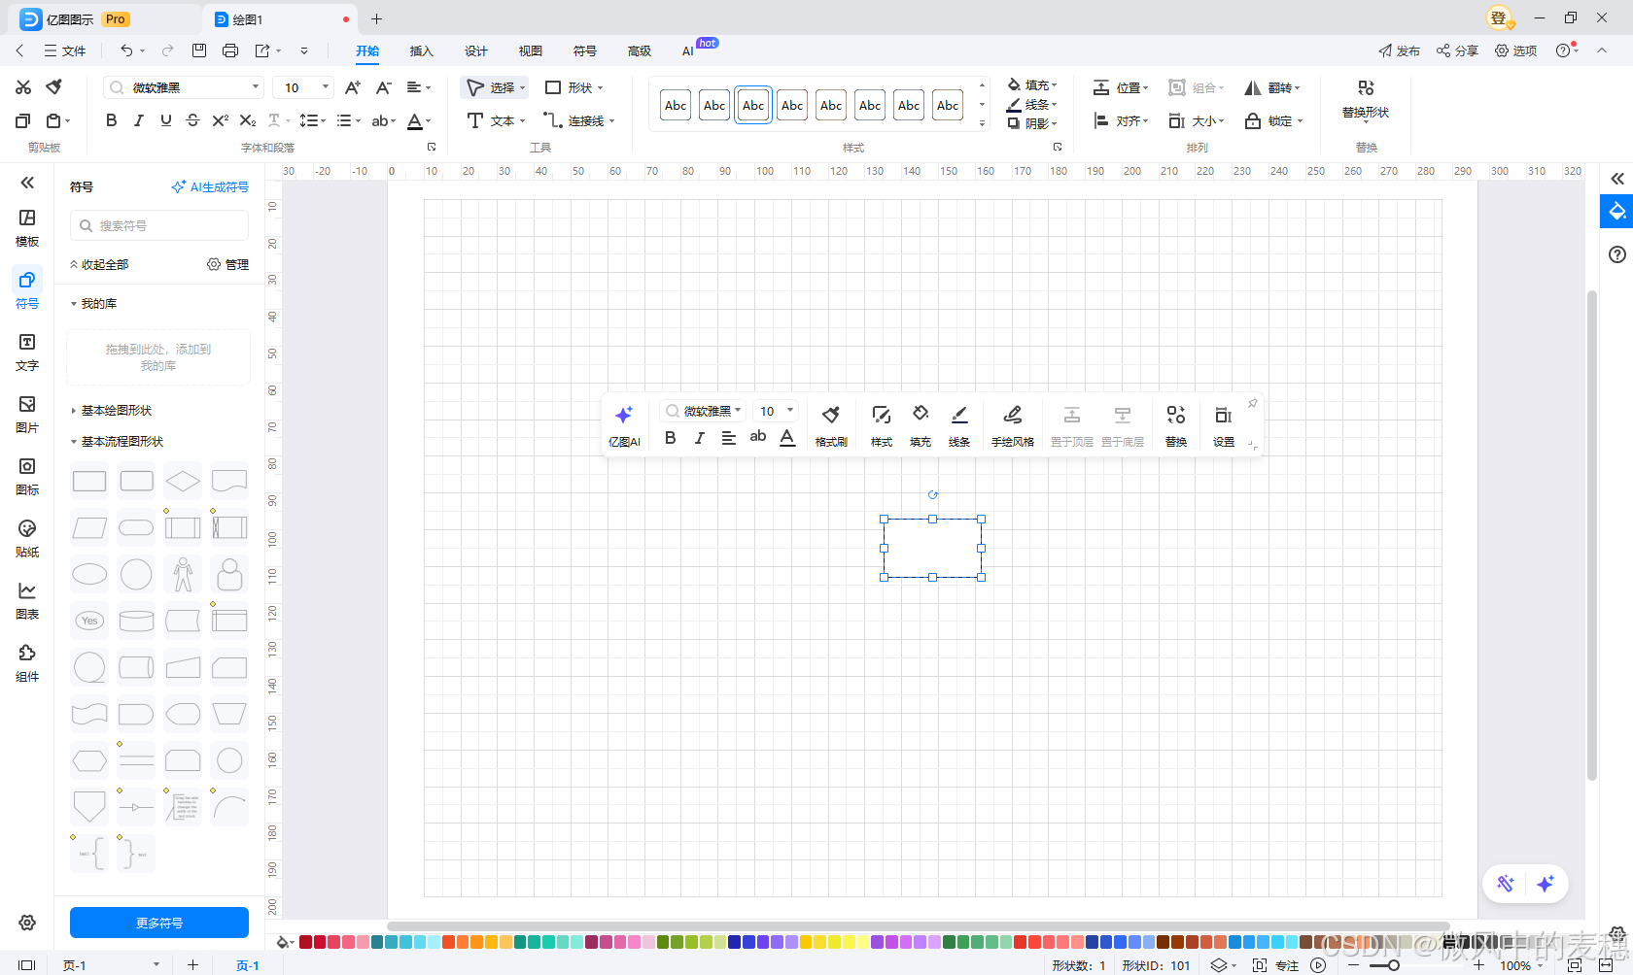The image size is (1633, 975).
Task: Click the Publish button at top right
Action: click(x=1399, y=50)
